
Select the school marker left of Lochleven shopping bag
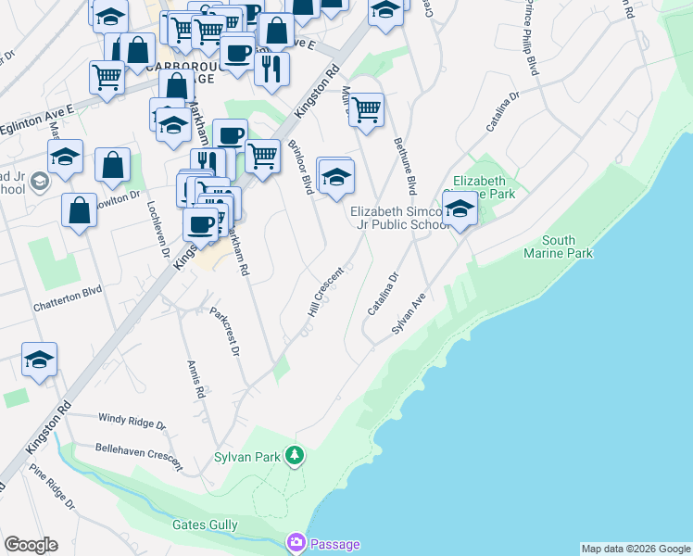pyautogui.click(x=66, y=159)
